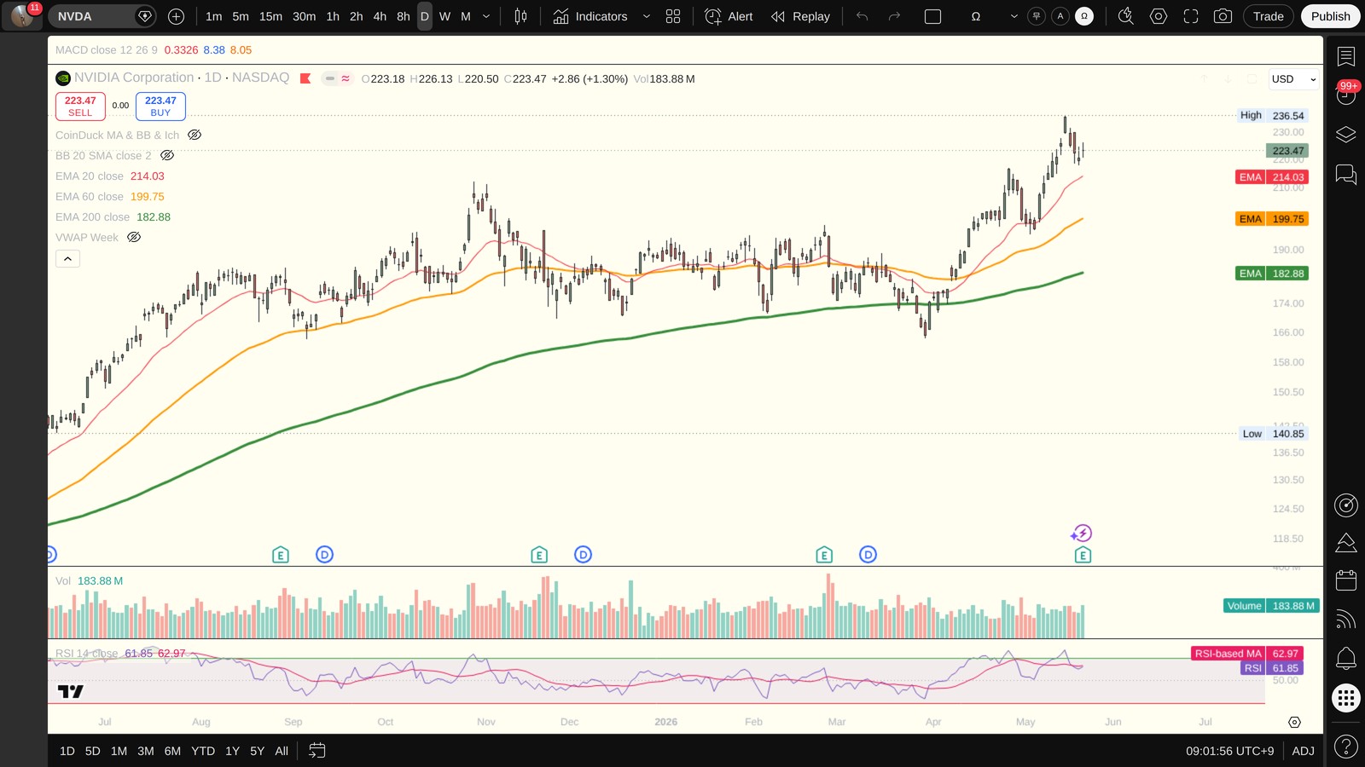Click the latest earnings E marker in May
The image size is (1365, 767).
click(x=1083, y=556)
